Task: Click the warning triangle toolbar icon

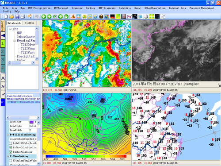Action: [x=73, y=16]
